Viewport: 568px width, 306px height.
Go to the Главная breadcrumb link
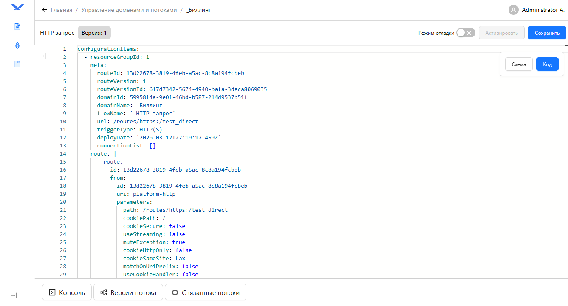click(61, 10)
